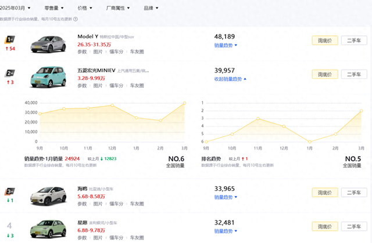The width and height of the screenshot is (372, 243).
Task: Click the info icon beside data source note
Action: click(x=76, y=19)
